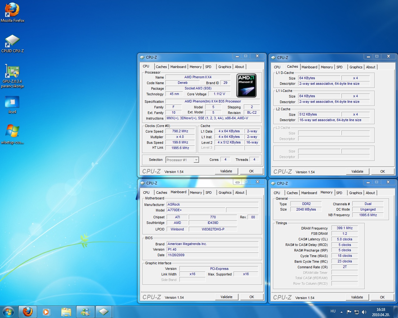Click the Action Center flag tray icon
The image size is (398, 318).
[x=349, y=312]
